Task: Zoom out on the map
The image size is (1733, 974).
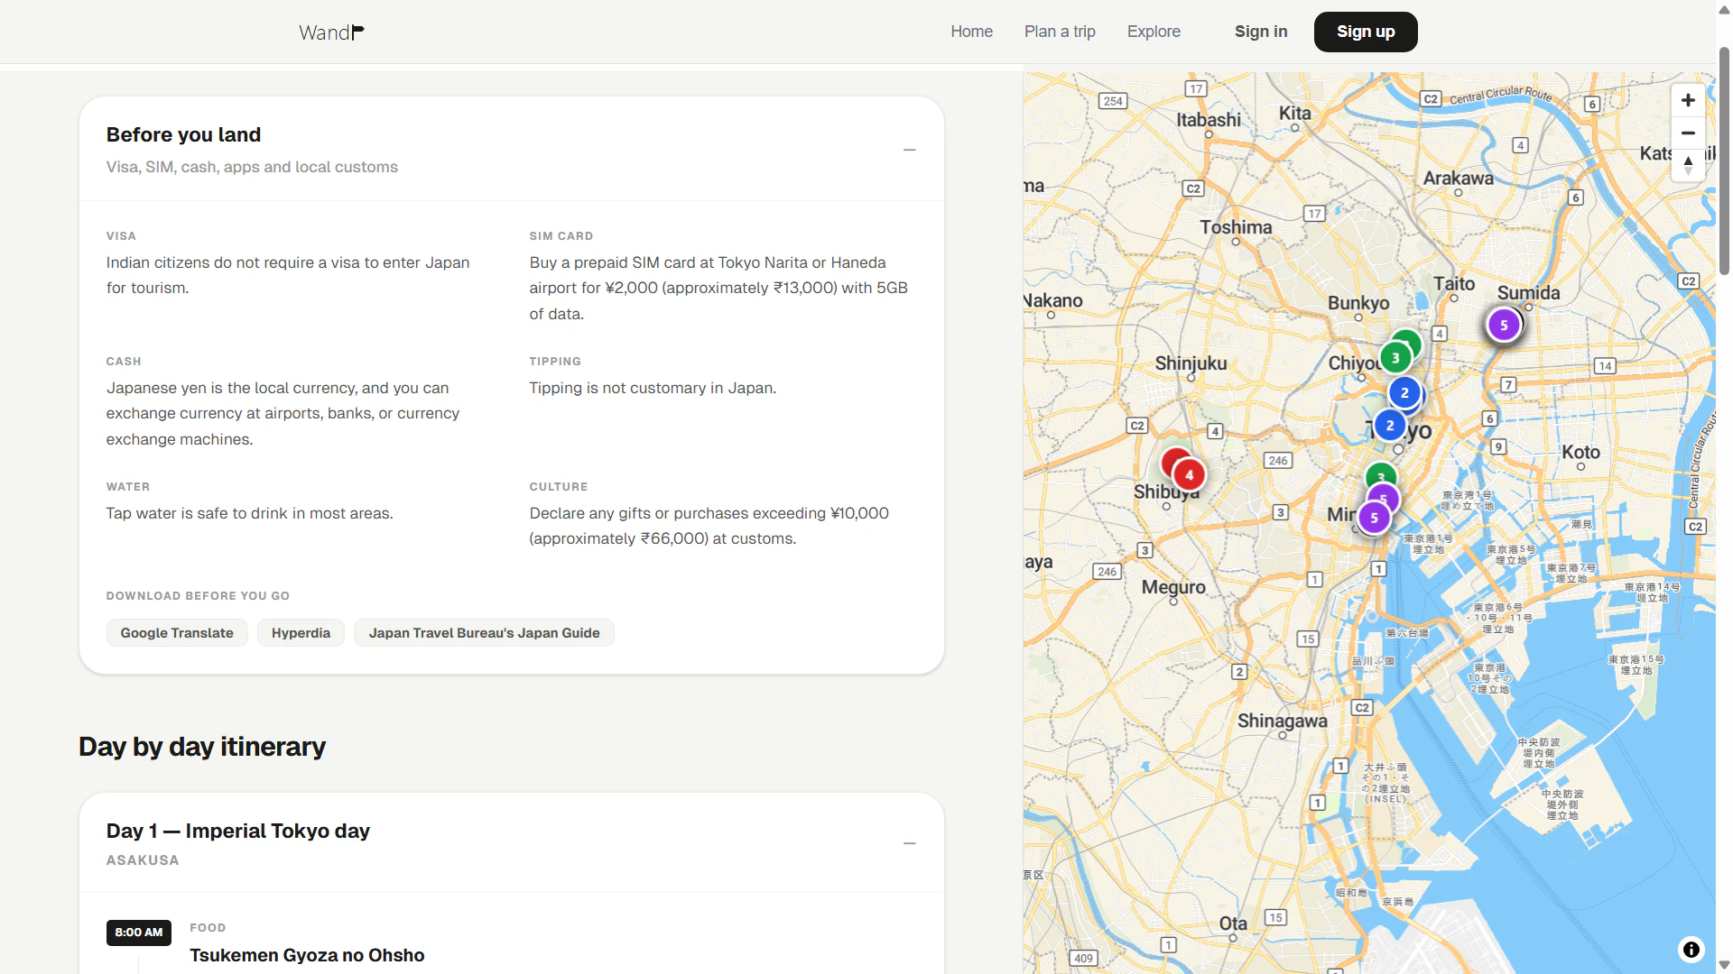Action: click(x=1687, y=133)
